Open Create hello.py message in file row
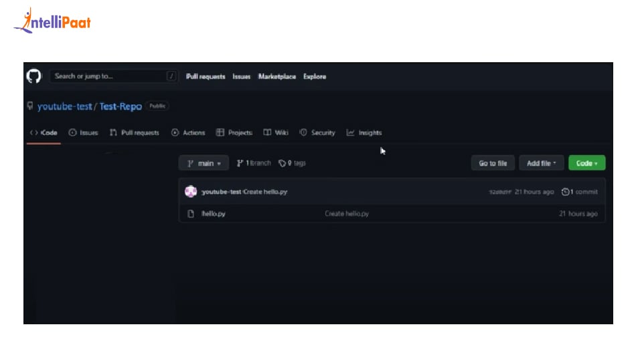The image size is (636, 345). point(347,214)
